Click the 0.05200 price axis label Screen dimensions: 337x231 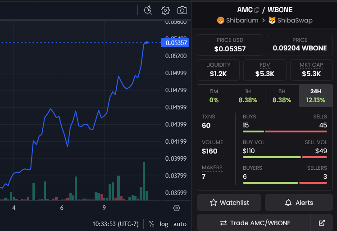pos(176,56)
